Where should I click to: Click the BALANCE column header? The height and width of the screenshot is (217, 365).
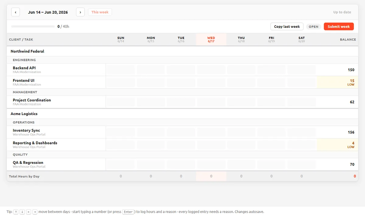pyautogui.click(x=348, y=40)
